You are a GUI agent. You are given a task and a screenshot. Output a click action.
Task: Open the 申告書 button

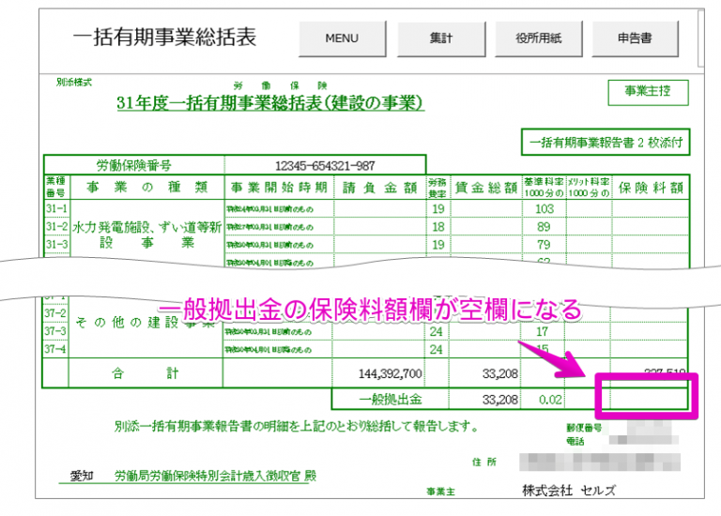pos(635,38)
